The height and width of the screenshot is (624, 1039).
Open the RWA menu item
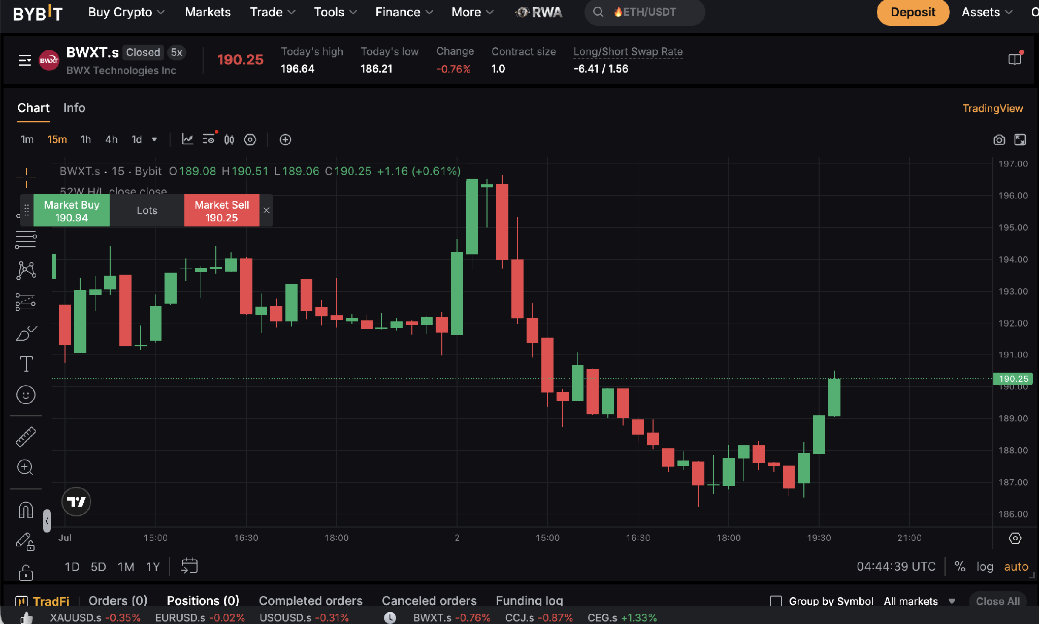coord(539,12)
